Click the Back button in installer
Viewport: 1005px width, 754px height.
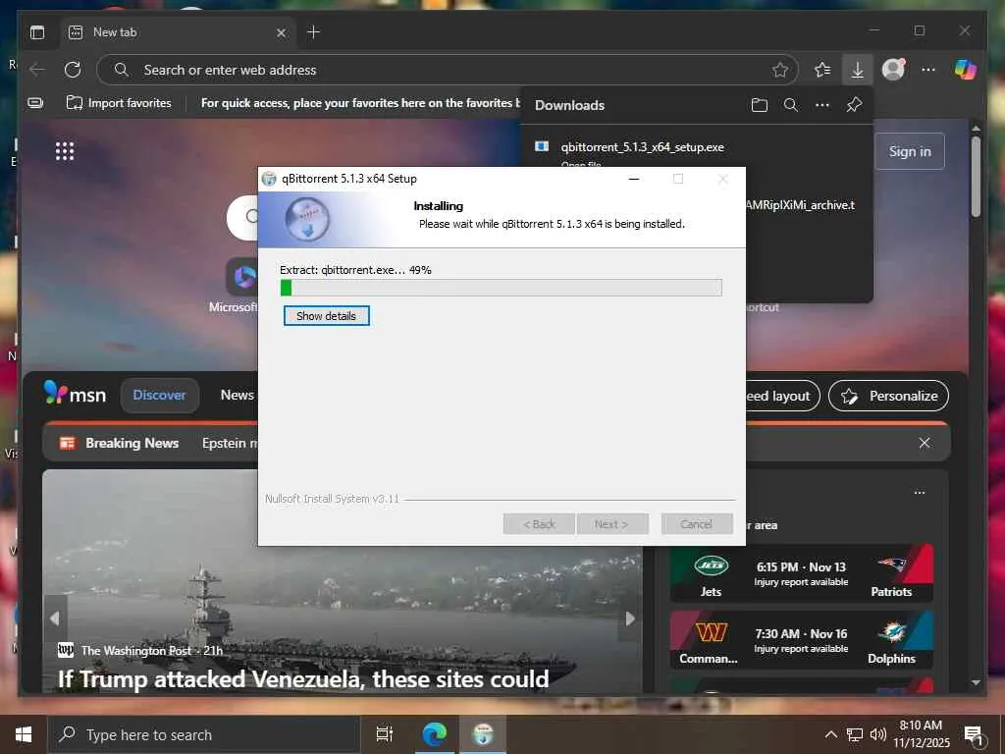[539, 524]
